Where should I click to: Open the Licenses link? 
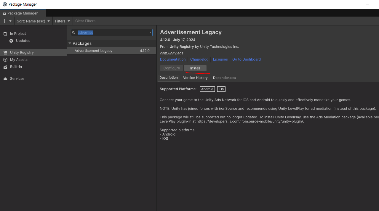click(220, 59)
